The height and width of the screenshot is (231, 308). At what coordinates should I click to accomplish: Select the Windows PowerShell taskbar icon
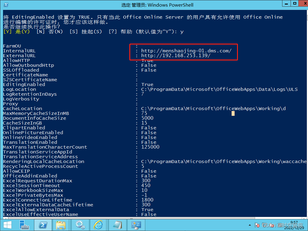click(x=43, y=225)
